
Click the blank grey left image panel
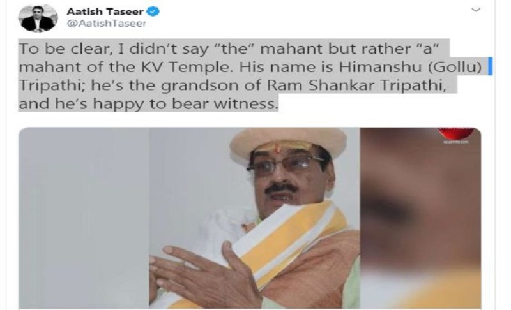pos(84,218)
